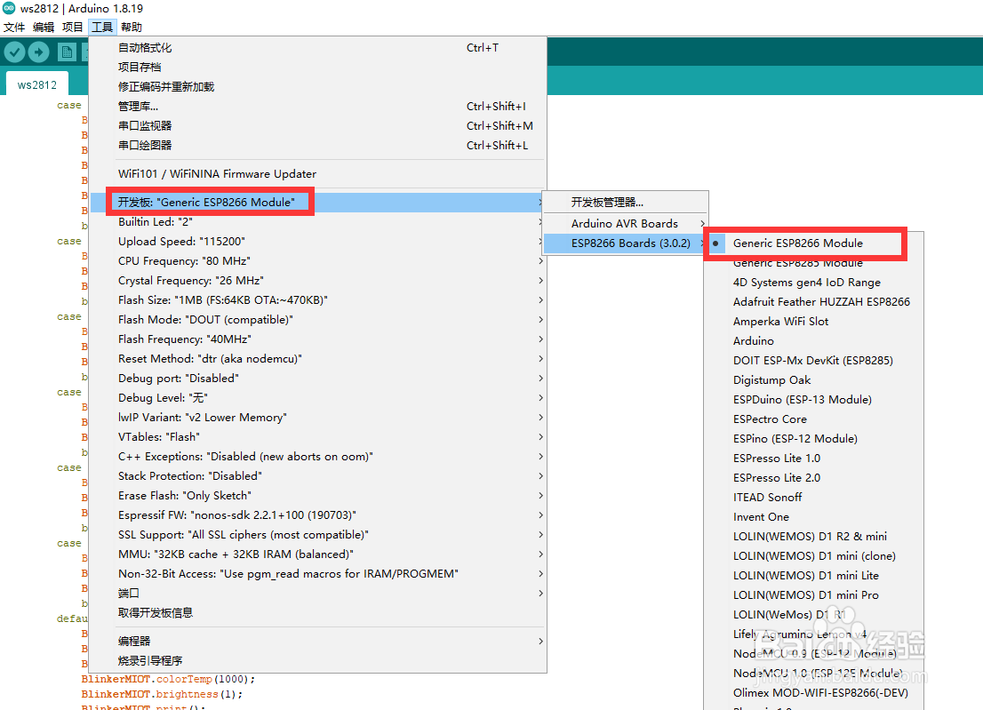The height and width of the screenshot is (710, 983).
Task: Select the Arduino board entry
Action: tap(814, 341)
